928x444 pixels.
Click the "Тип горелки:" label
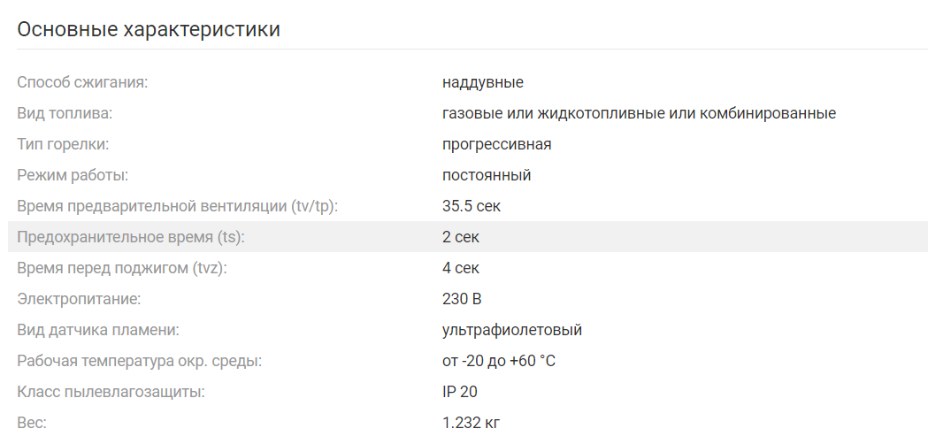tap(63, 144)
